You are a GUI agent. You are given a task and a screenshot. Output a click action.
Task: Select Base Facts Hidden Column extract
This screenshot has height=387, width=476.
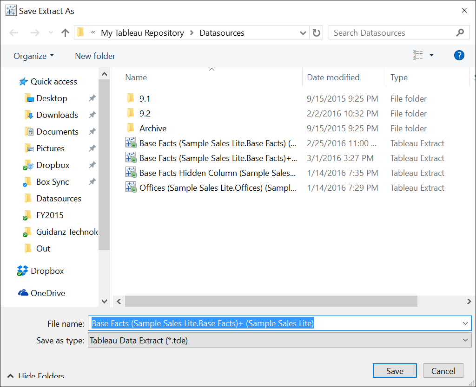[x=211, y=173]
